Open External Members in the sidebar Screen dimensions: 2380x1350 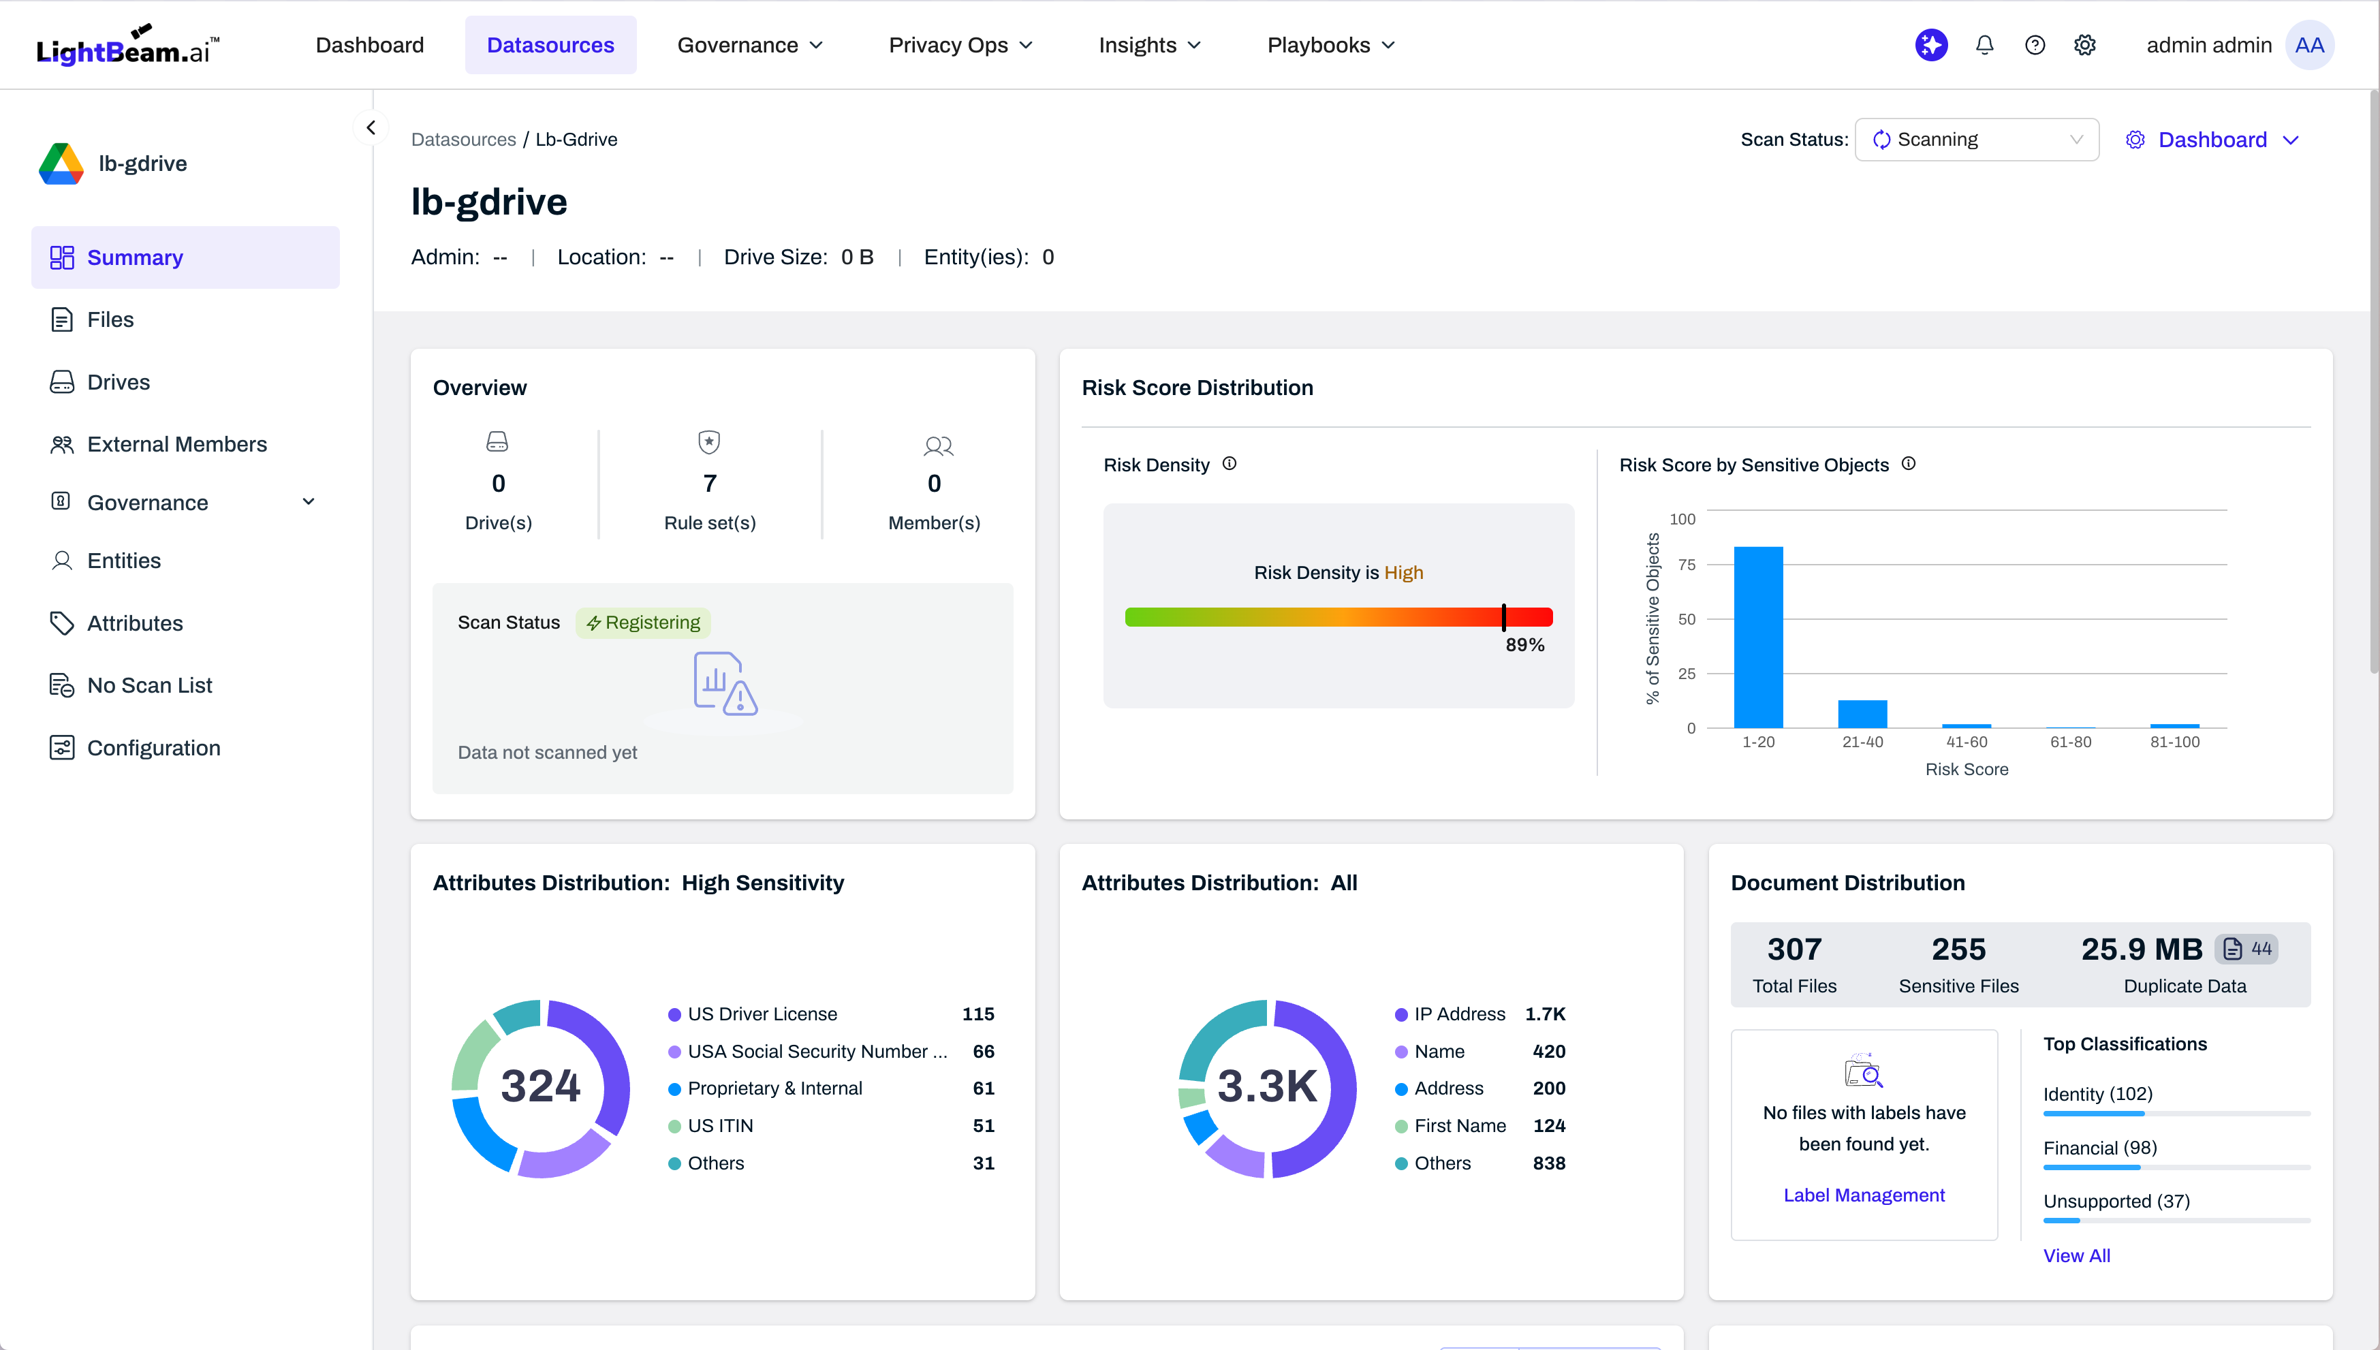click(x=185, y=444)
